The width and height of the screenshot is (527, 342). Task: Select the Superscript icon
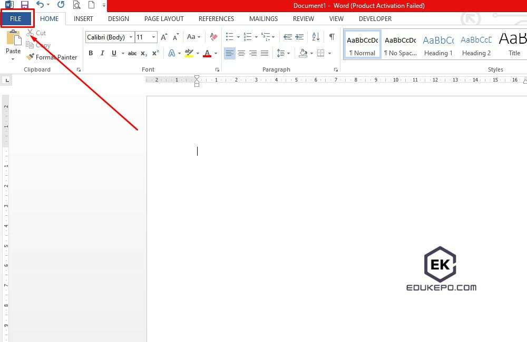coord(154,53)
